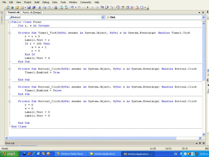Open the Project menu
This screenshot has height=157, width=209.
(28, 2)
